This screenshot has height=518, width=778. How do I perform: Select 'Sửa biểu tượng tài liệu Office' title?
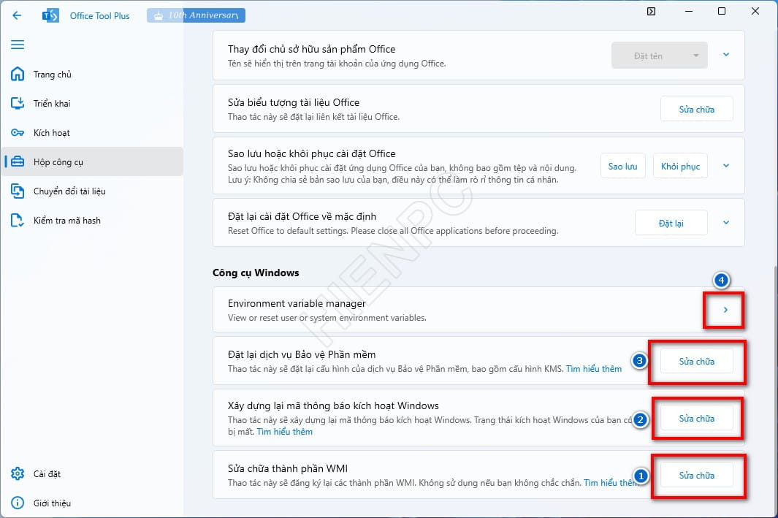coord(294,102)
